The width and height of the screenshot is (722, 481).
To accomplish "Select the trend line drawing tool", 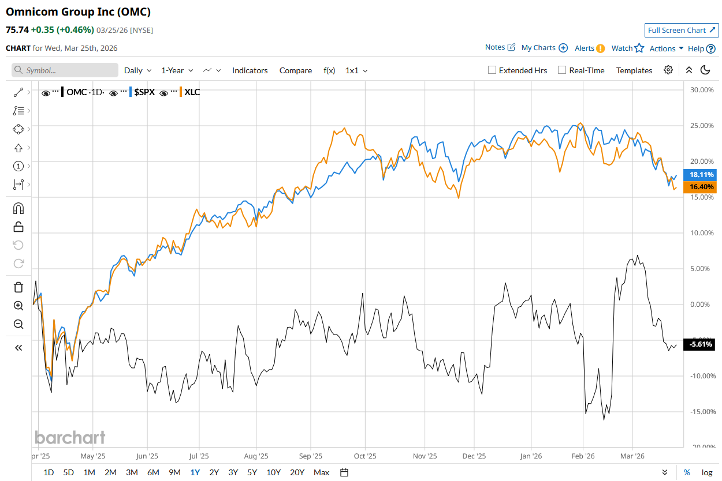I will (x=18, y=92).
